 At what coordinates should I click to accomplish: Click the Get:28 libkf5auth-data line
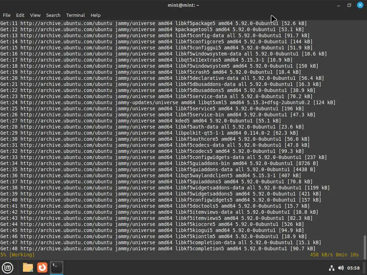[152, 127]
